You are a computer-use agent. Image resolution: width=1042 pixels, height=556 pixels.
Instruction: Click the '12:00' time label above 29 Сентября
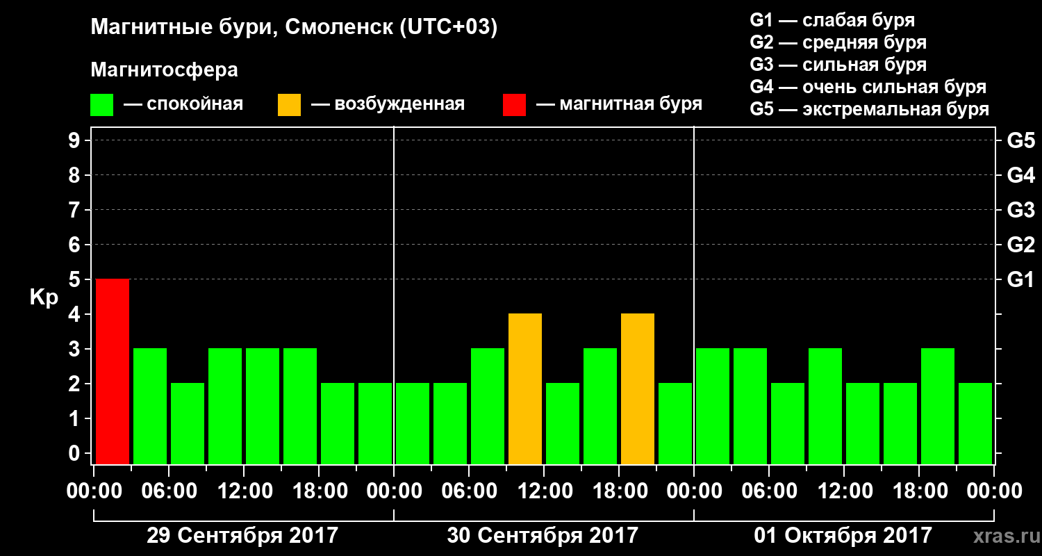pos(245,491)
